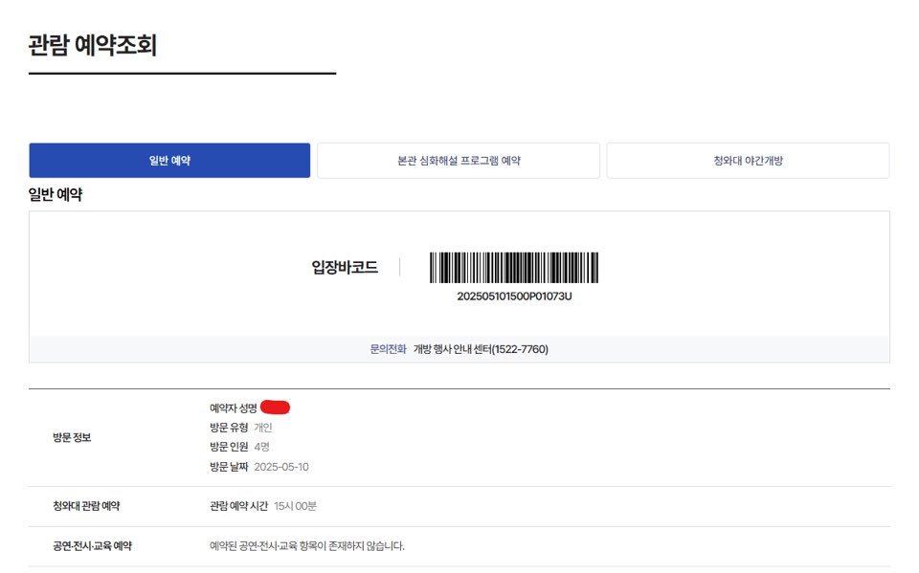The image size is (919, 573).
Task: Select the 일반 예약 tab
Action: (x=169, y=160)
